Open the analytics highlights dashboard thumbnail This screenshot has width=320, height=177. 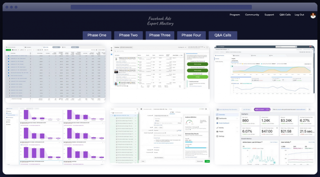pos(264,136)
